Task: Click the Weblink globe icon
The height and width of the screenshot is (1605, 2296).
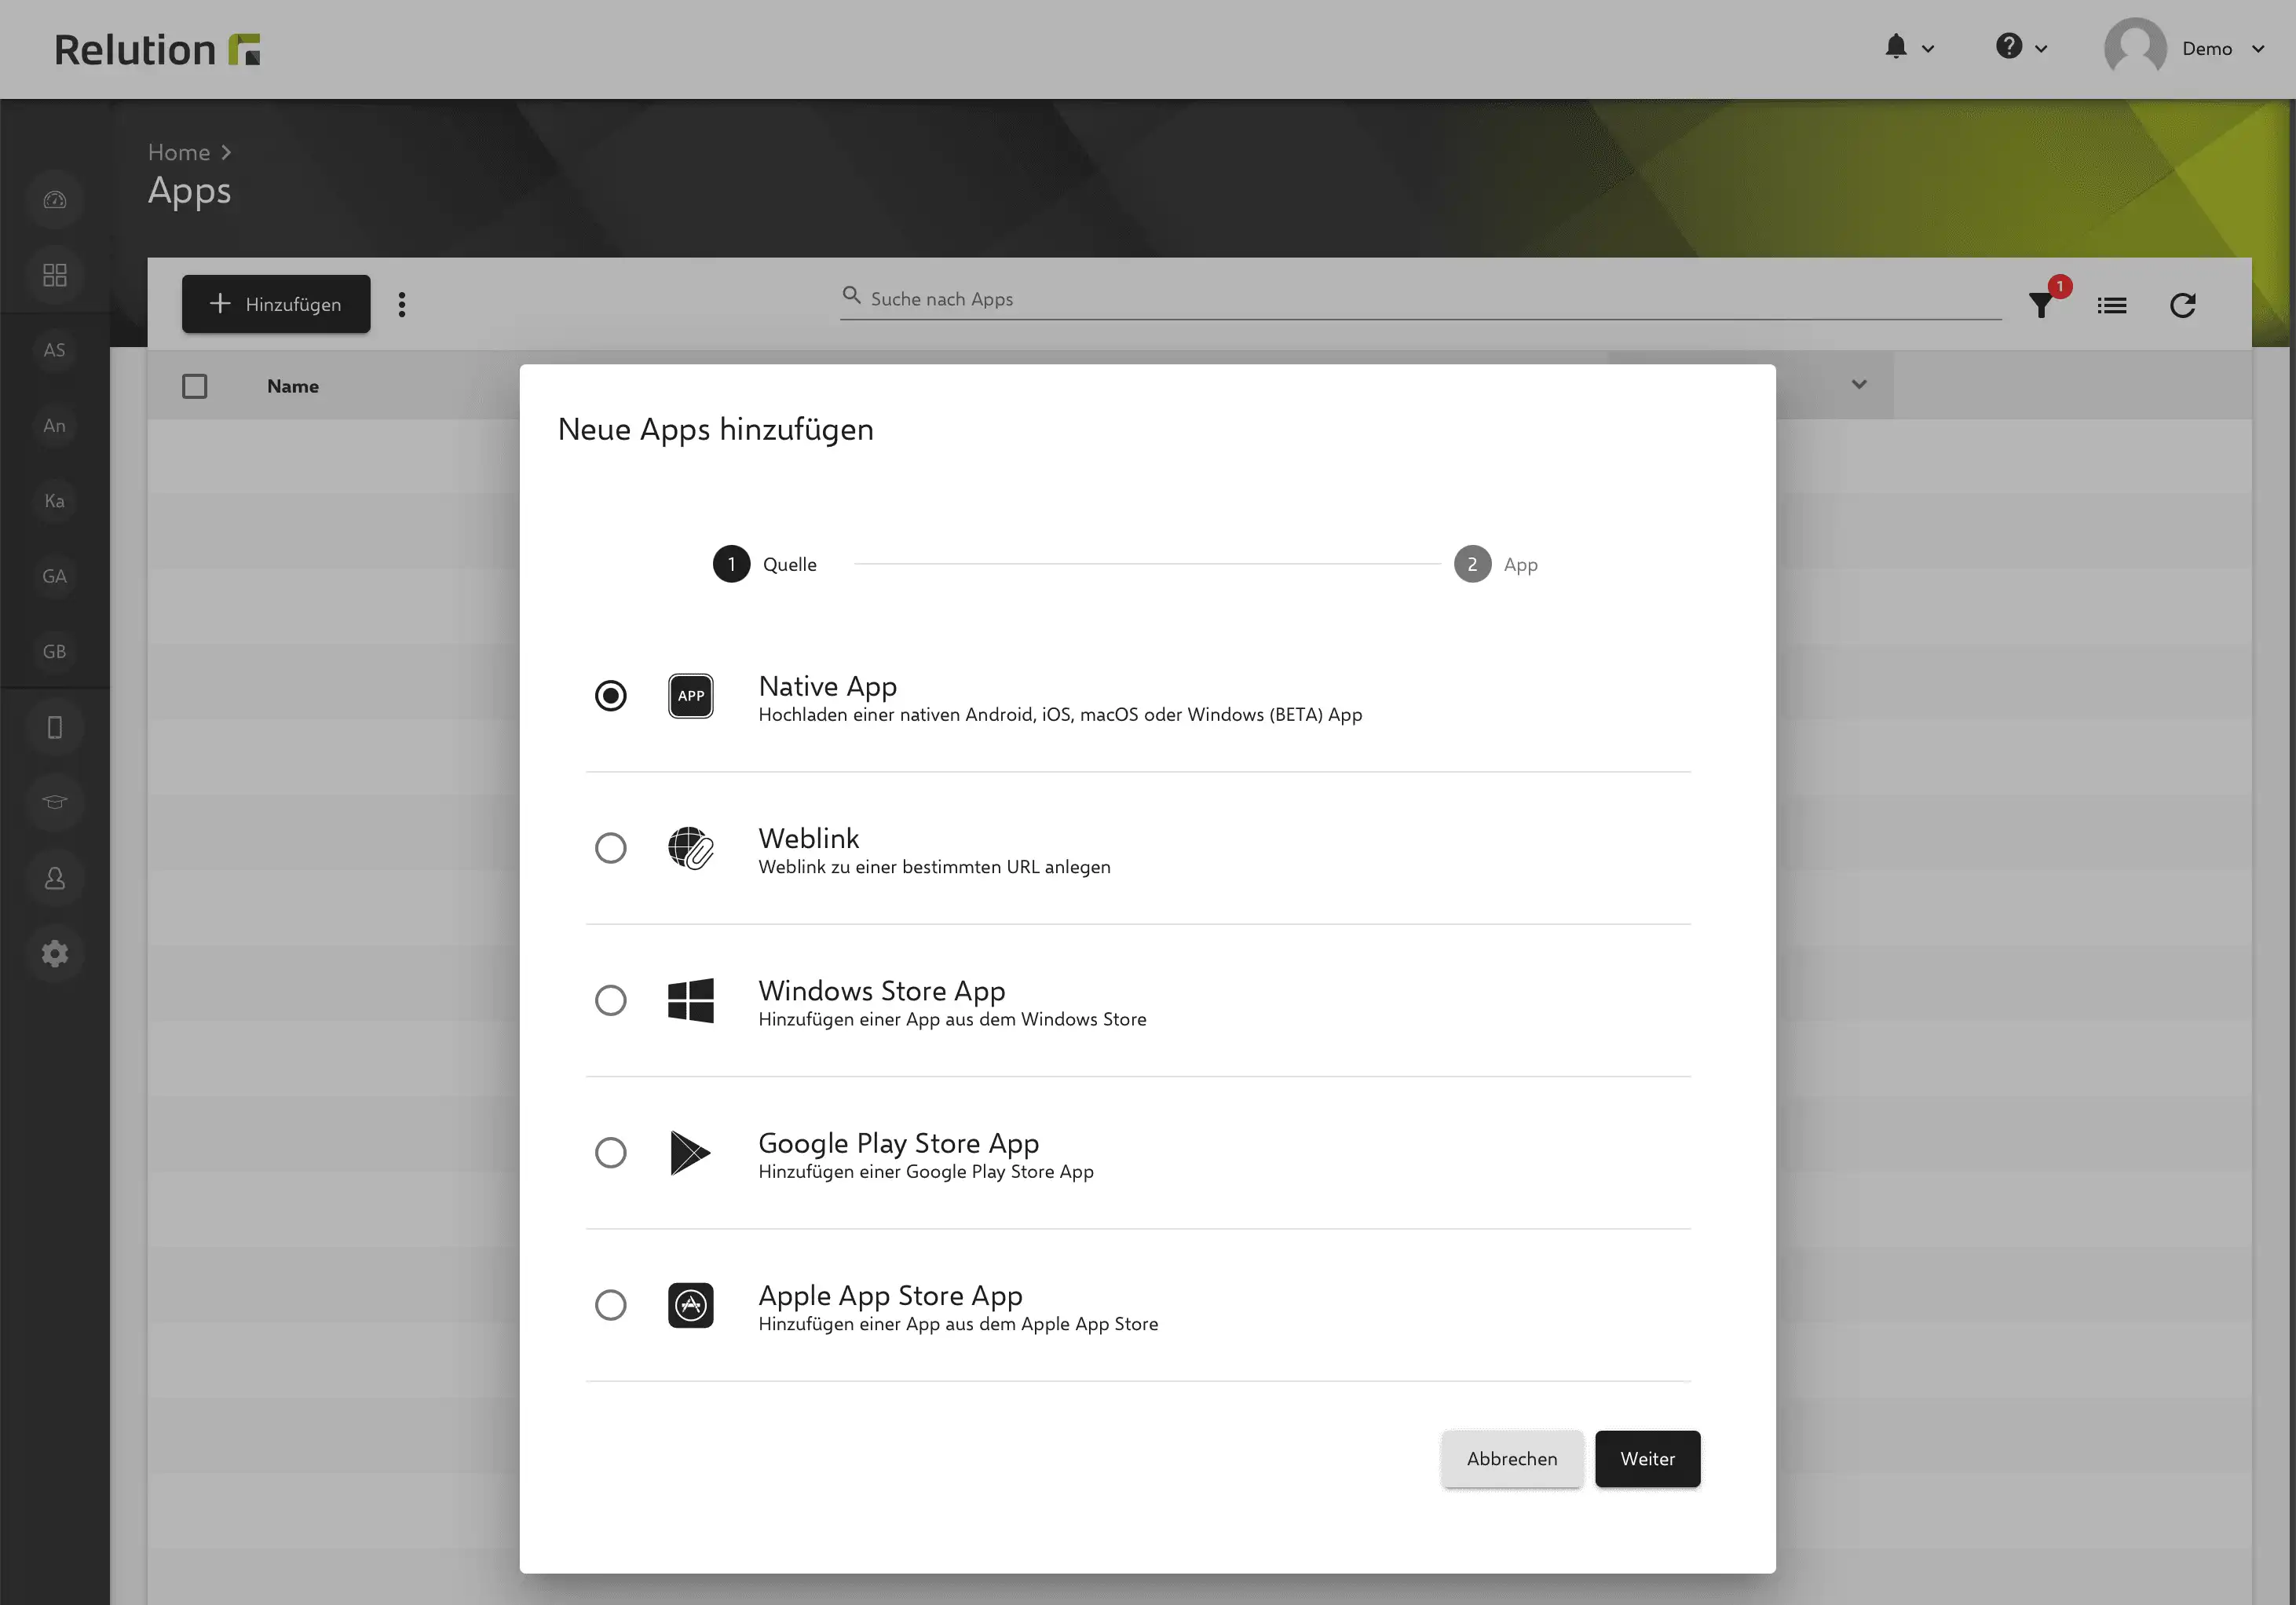Action: pyautogui.click(x=690, y=848)
